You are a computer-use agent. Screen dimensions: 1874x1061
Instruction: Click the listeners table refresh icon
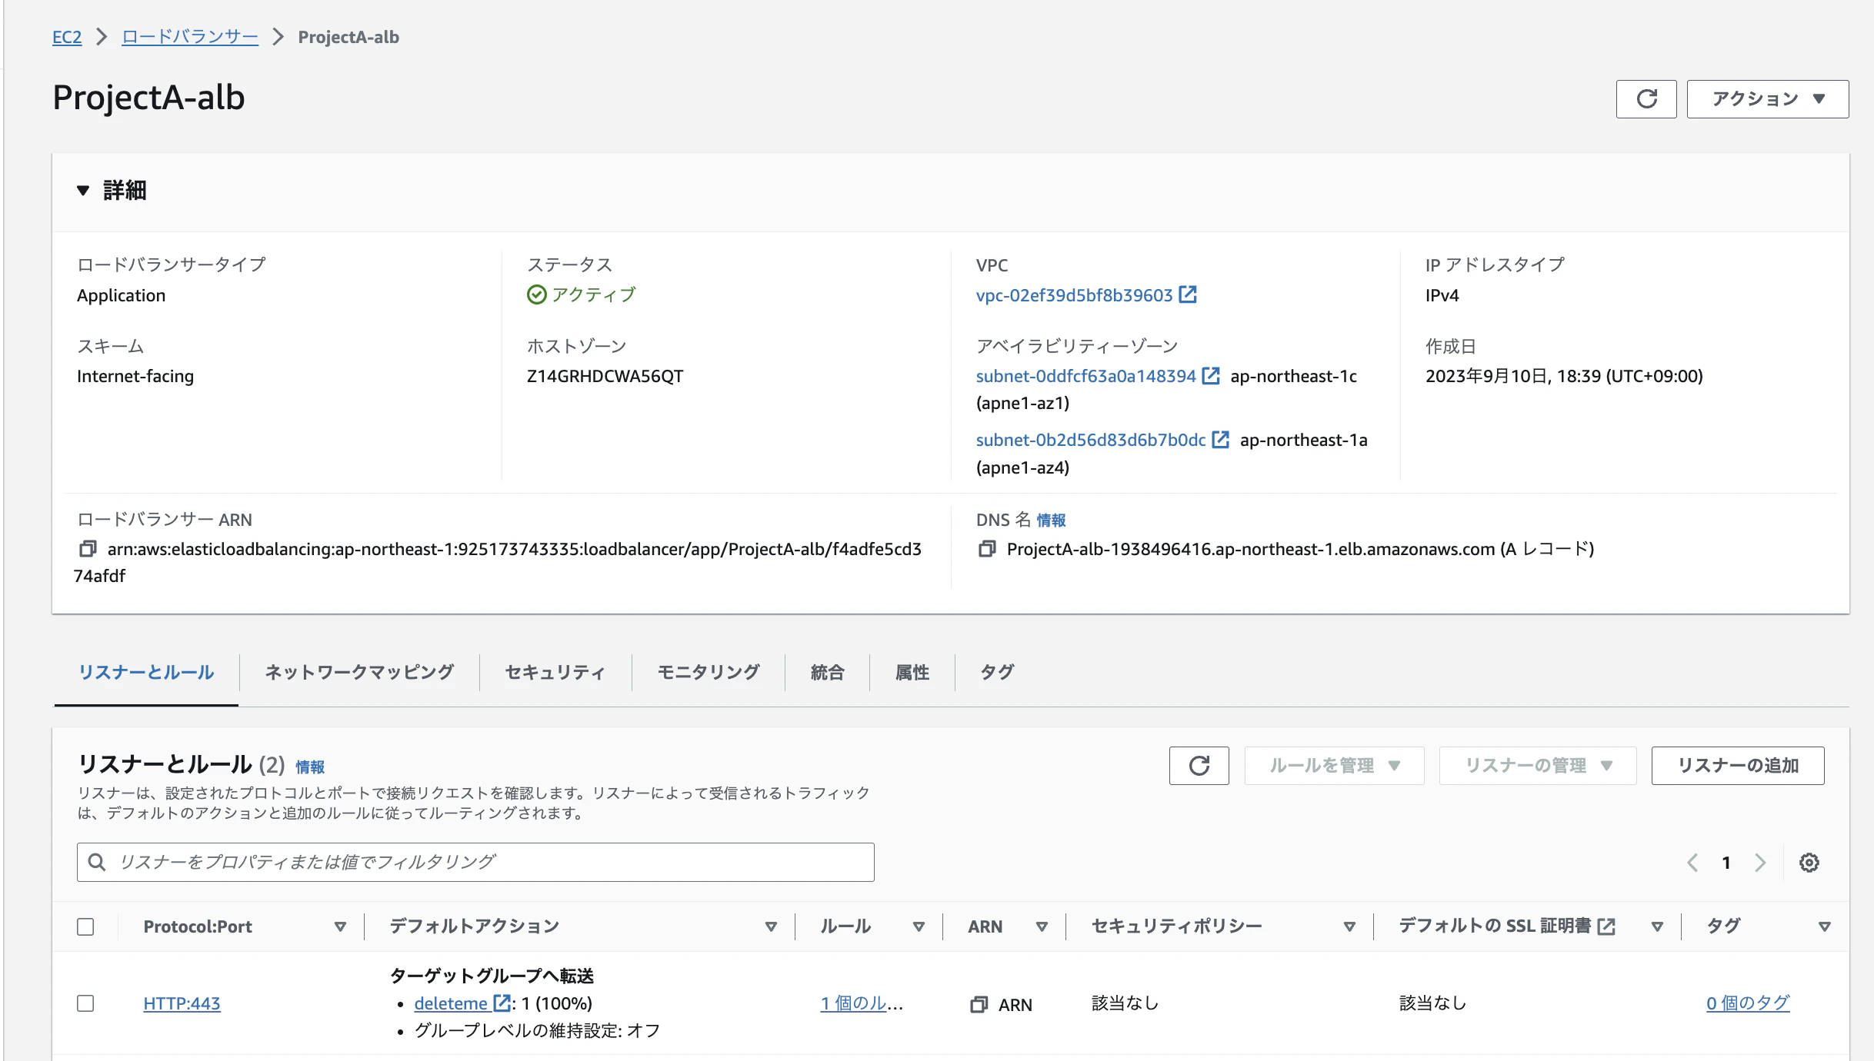coord(1199,766)
